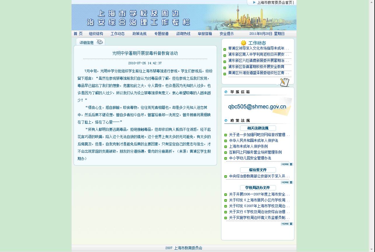Open the 政策法规 navigation item
Screen dimensions: 375x252
(x=139, y=34)
